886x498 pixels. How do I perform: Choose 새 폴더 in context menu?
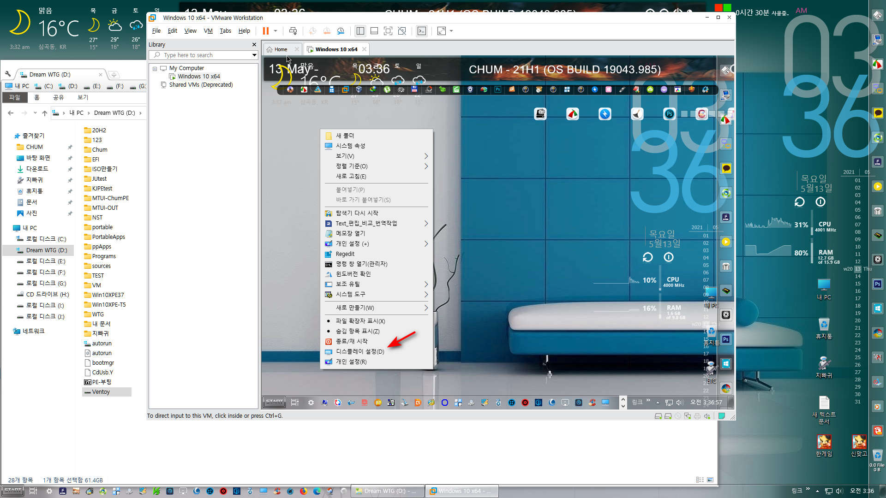point(376,136)
